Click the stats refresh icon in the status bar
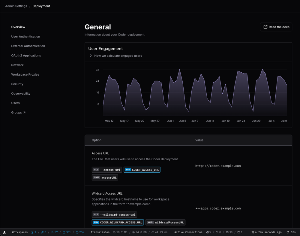300x236 pixels. tap(253, 232)
